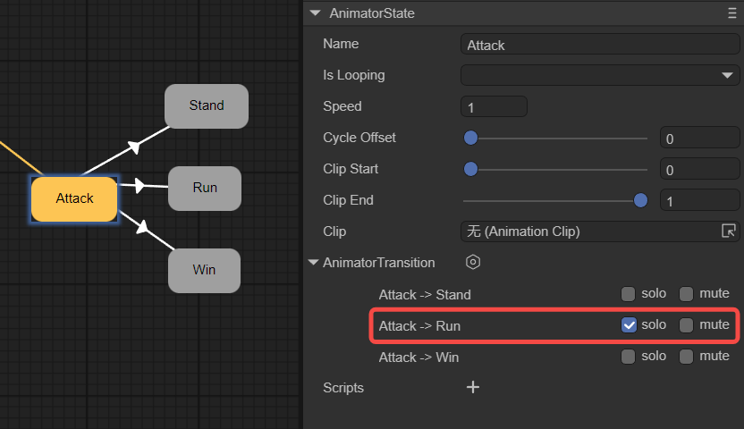Image resolution: width=744 pixels, height=429 pixels.
Task: Click the arrow from Attack to Run
Action: (x=139, y=186)
